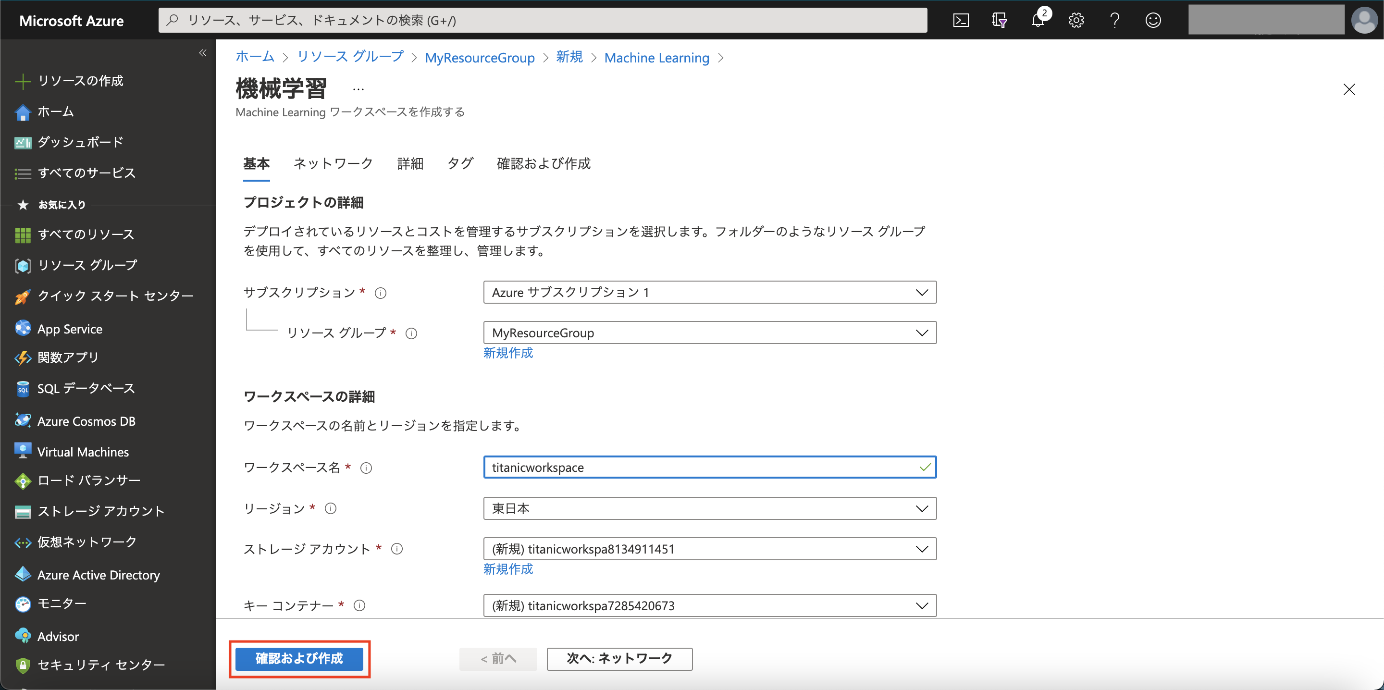View Azure notifications bell

point(1038,20)
